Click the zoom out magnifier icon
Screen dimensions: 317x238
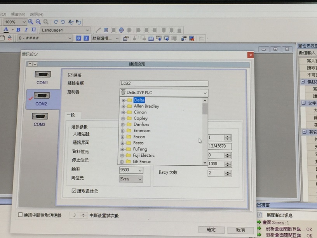click(38, 22)
